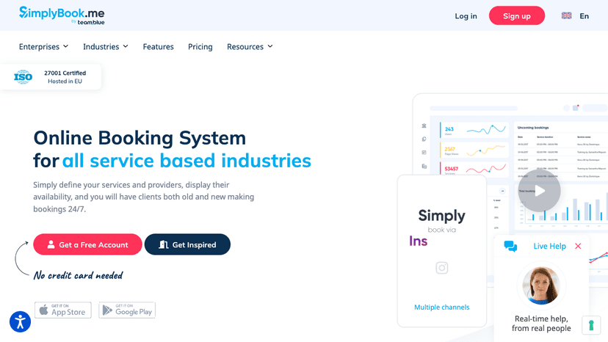
Task: Click the ISO certification globe icon
Action: pyautogui.click(x=23, y=77)
